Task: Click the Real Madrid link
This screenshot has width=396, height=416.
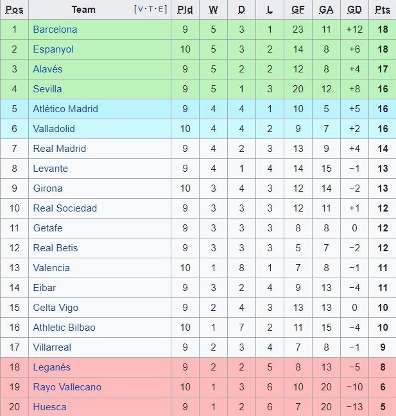Action: pos(59,149)
